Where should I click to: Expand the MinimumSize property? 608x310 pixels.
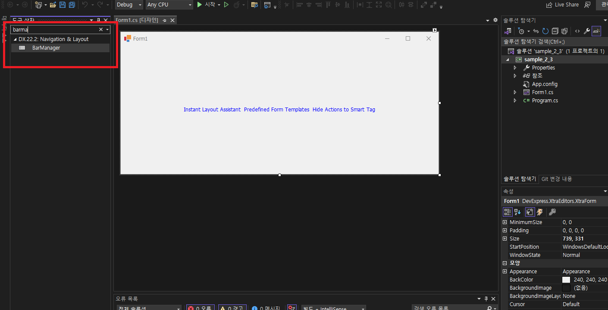[505, 222]
